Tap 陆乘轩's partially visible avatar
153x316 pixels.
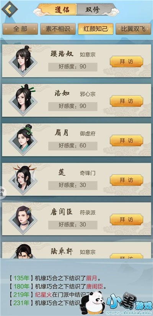(23, 251)
